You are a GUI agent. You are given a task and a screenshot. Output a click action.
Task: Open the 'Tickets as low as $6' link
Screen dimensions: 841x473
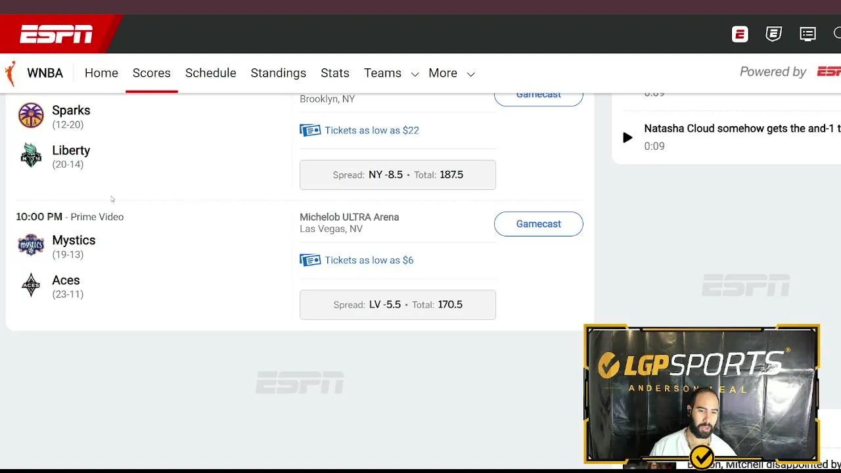369,260
